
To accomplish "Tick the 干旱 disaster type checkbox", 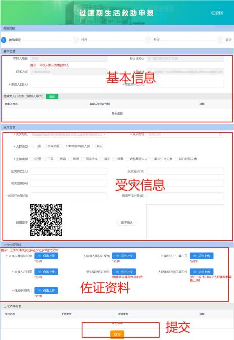I will coord(45,159).
